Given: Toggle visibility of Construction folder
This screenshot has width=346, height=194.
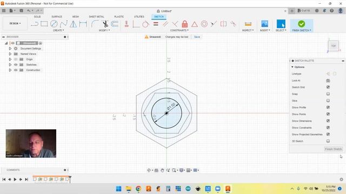Looking at the screenshot, I should (16, 70).
